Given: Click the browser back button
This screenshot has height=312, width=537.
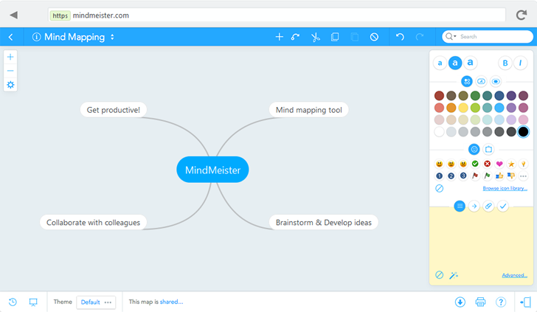Looking at the screenshot, I should coord(14,15).
